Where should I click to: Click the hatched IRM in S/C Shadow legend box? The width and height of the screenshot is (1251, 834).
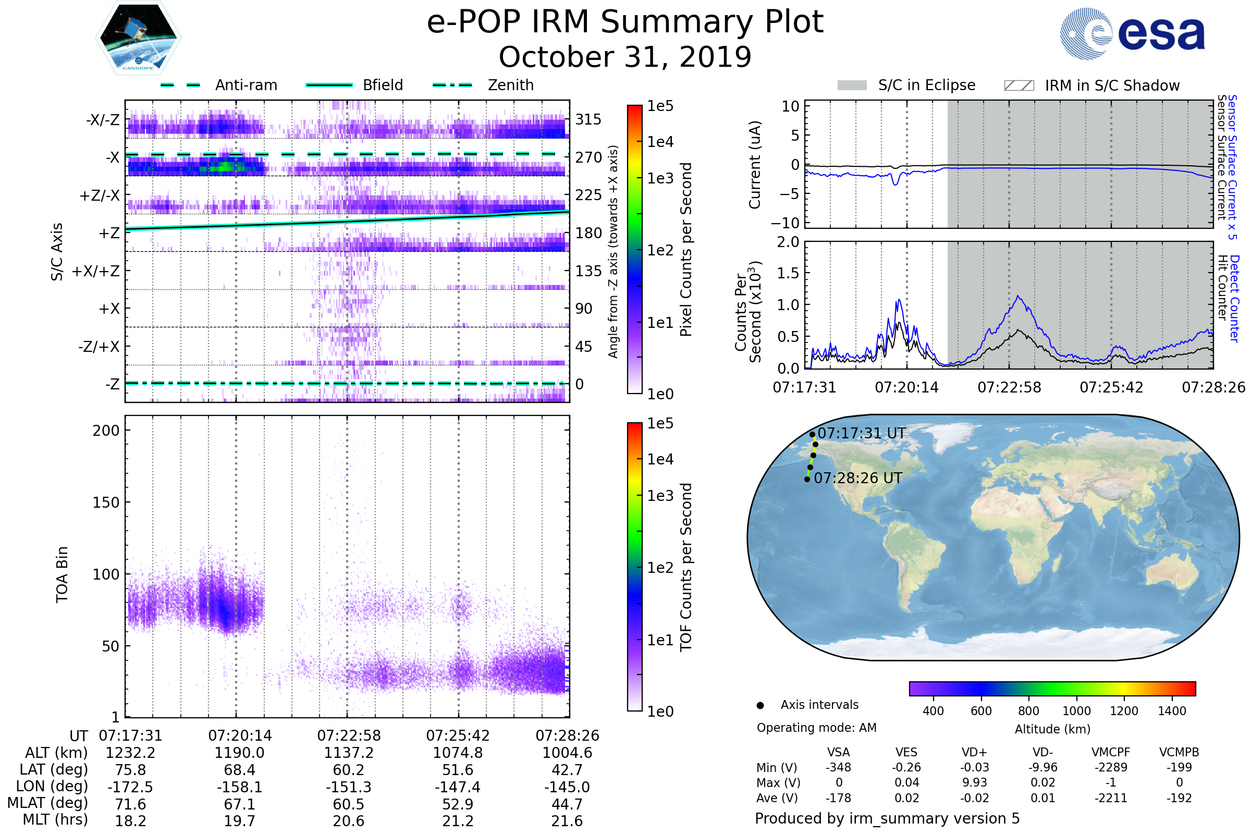click(x=1019, y=85)
